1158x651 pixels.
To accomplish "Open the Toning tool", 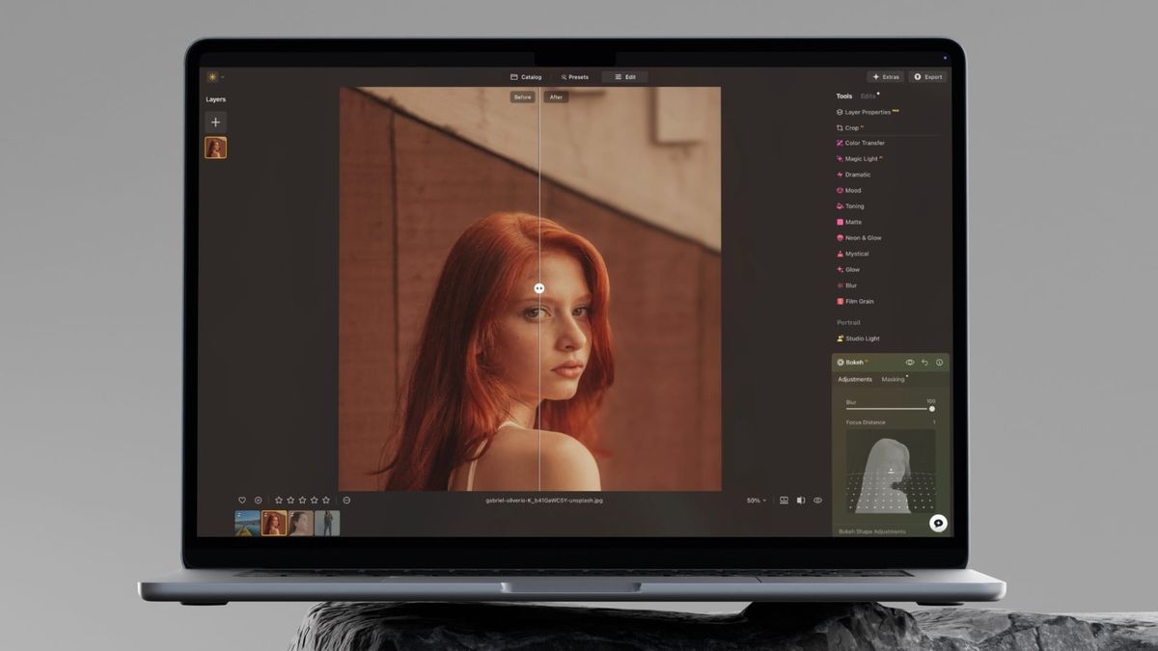I will click(855, 205).
